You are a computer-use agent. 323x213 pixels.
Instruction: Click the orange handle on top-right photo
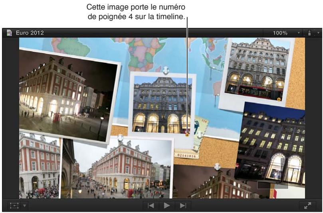279,99
